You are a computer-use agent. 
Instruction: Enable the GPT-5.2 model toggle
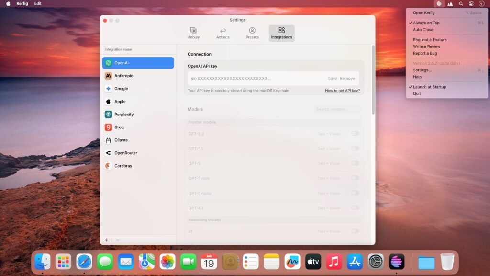tap(355, 134)
